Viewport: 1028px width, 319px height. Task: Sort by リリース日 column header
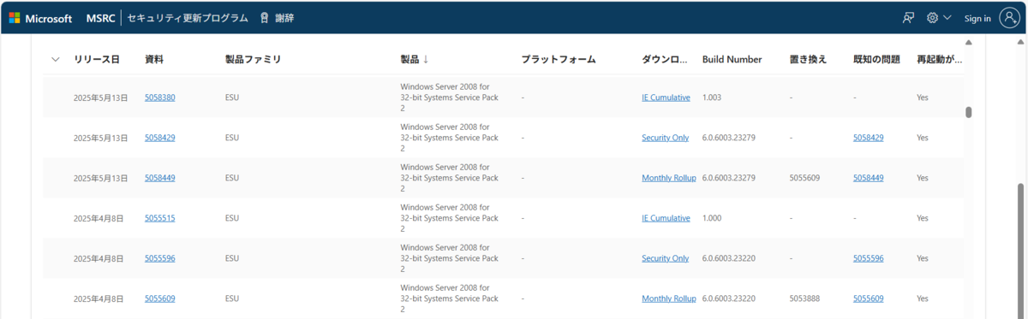click(x=97, y=59)
